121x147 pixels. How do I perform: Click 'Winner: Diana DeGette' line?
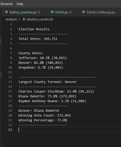[x=39, y=111]
